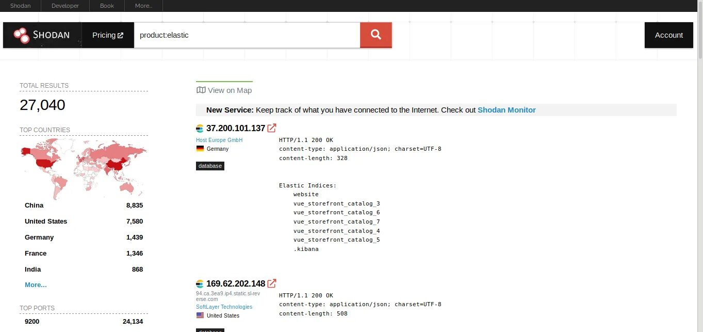Click the top countries world map

(x=84, y=169)
